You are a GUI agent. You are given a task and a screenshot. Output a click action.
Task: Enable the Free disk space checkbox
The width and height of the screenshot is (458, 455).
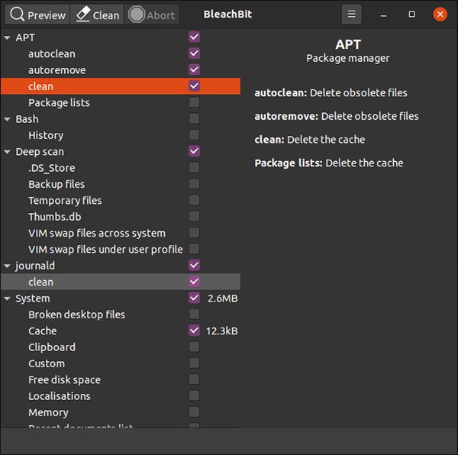click(194, 379)
